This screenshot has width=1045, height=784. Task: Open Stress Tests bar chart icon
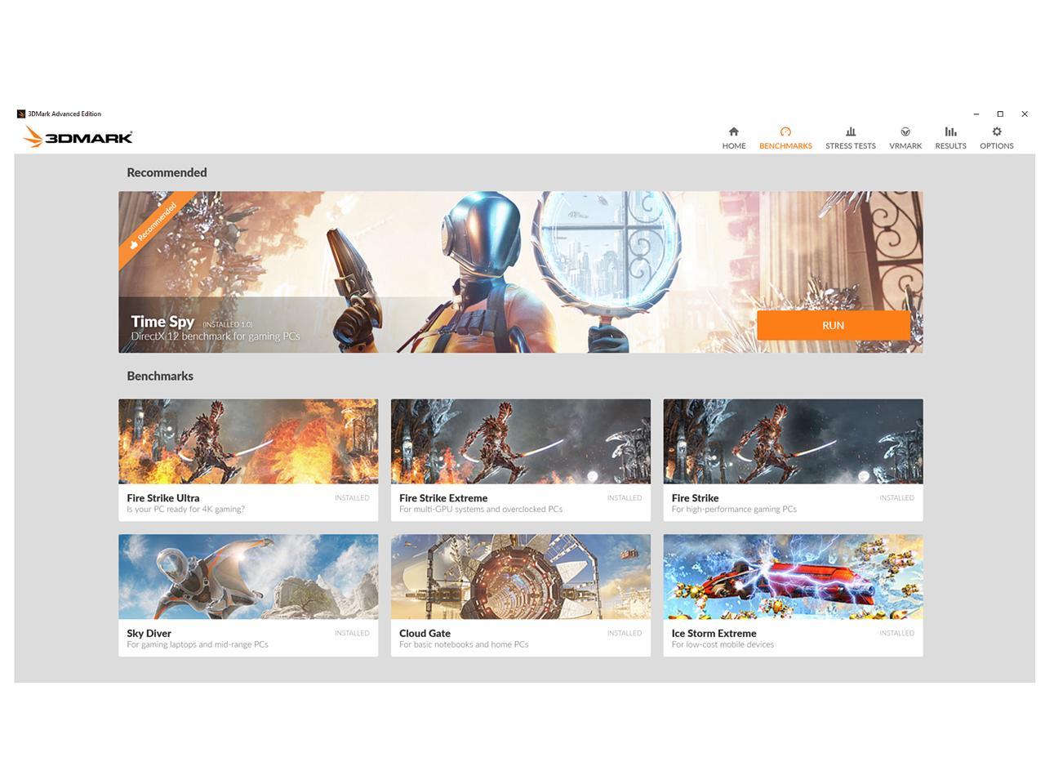click(x=850, y=131)
